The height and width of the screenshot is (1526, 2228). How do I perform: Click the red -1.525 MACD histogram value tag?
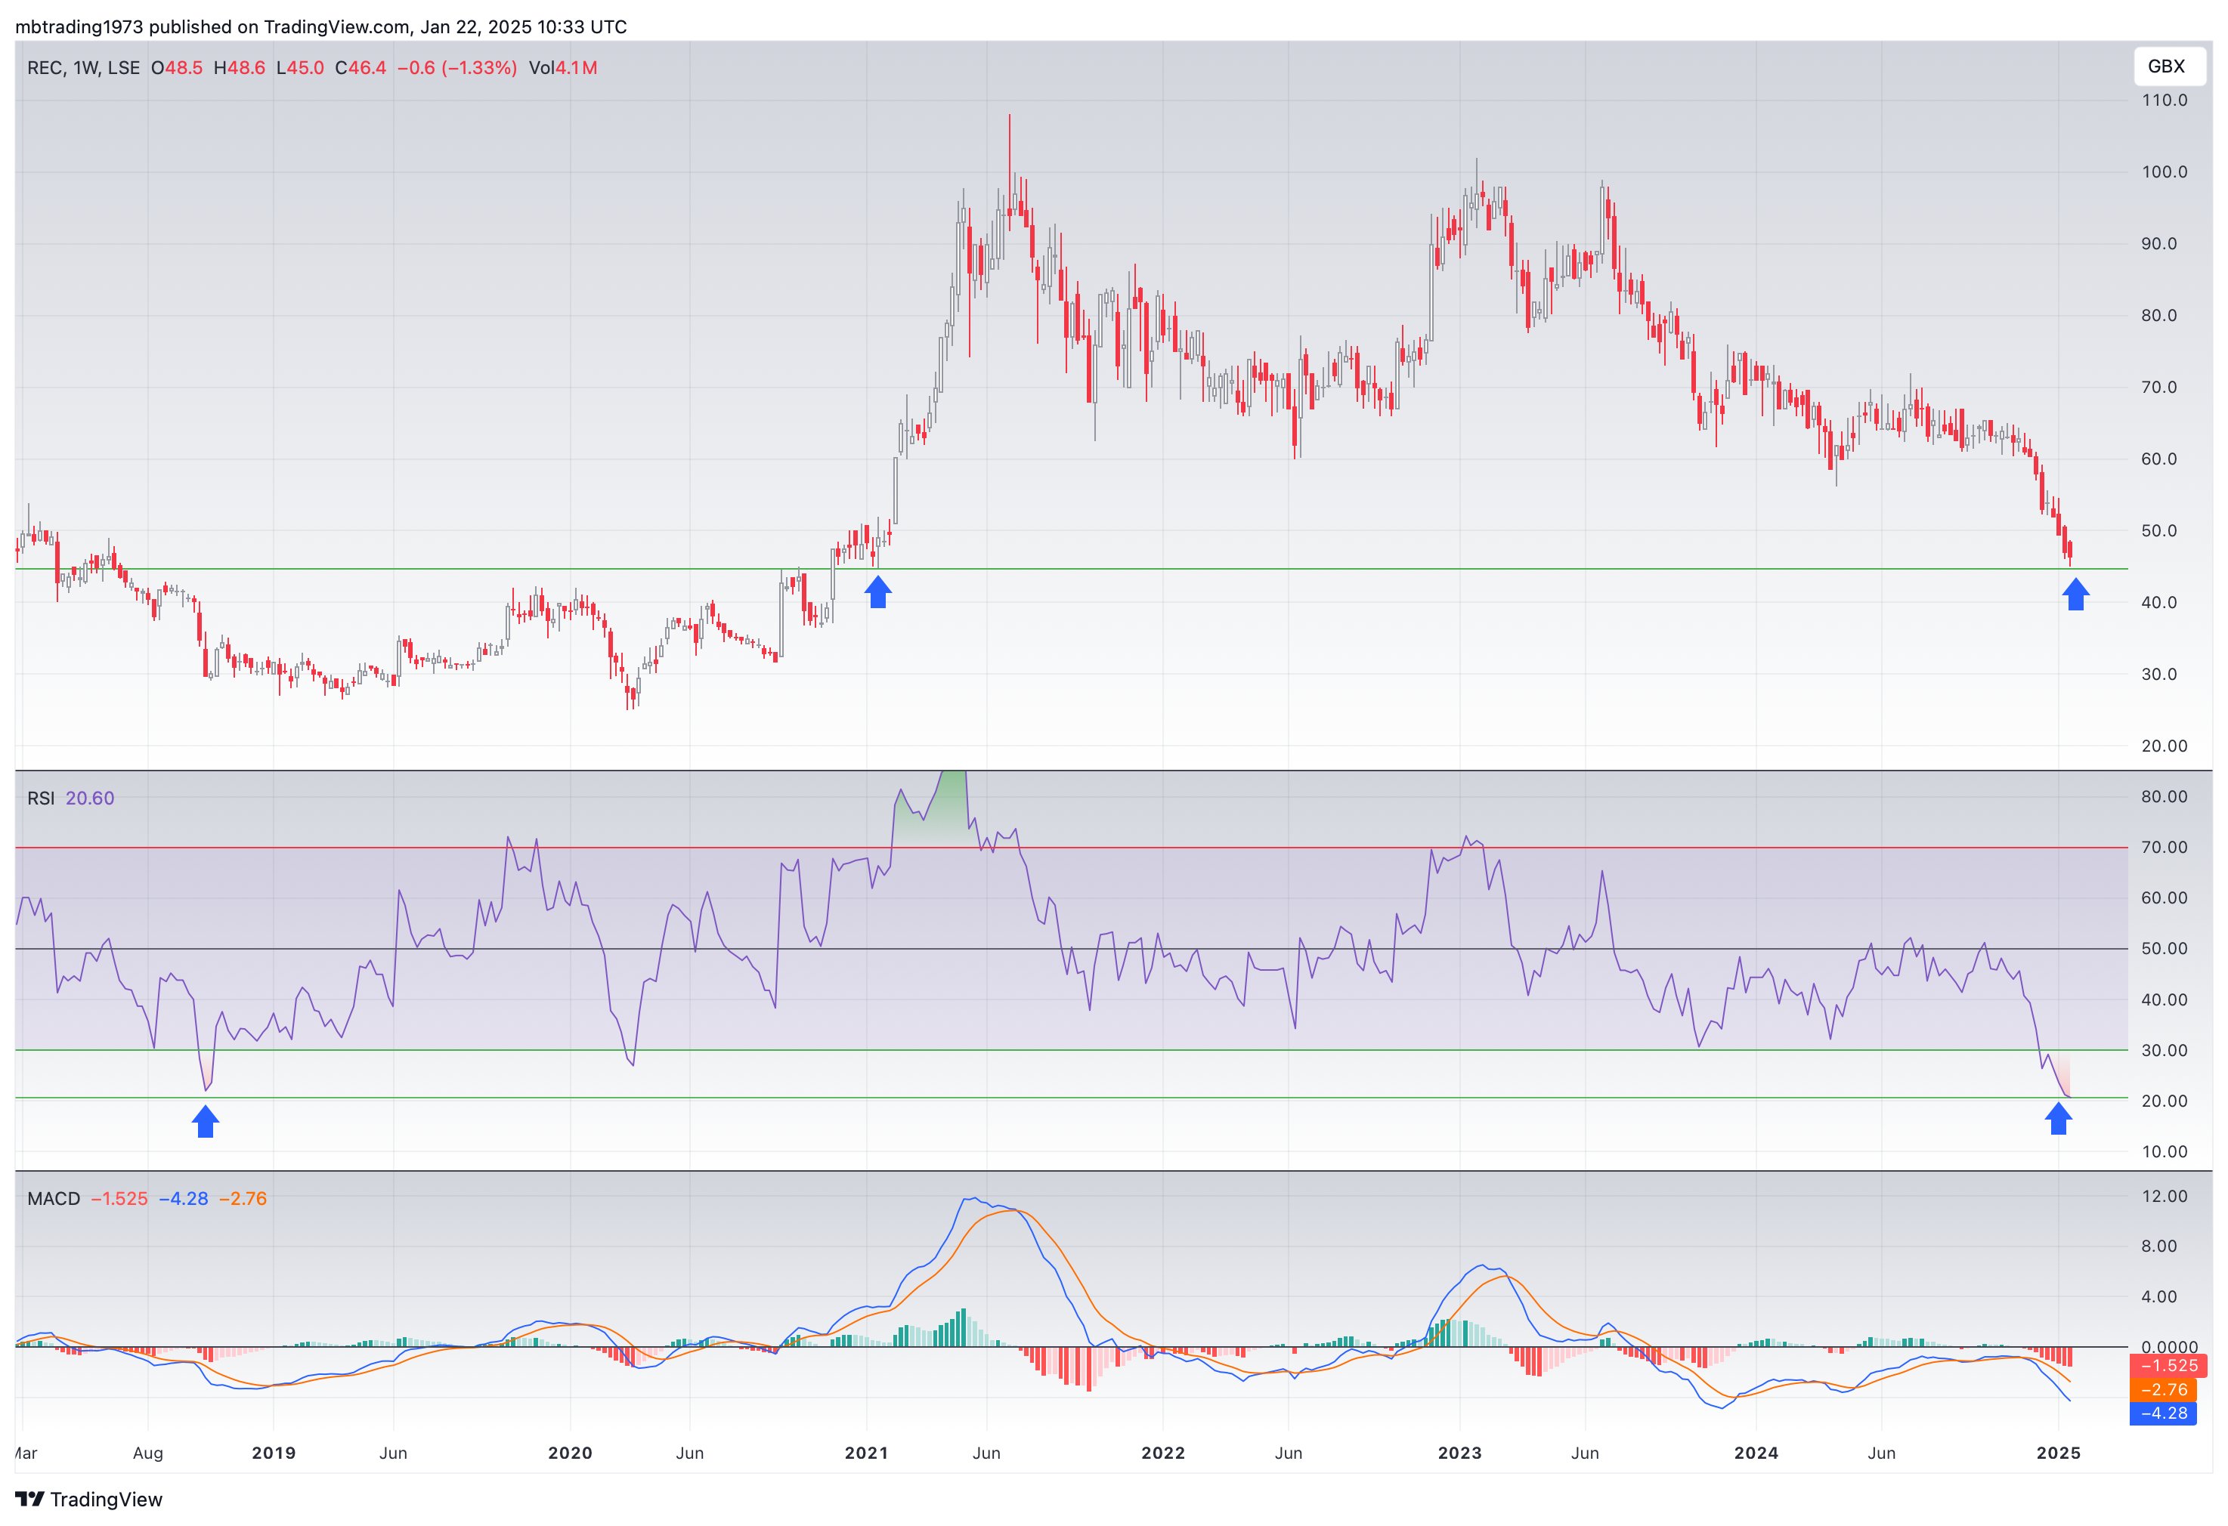point(2168,1366)
